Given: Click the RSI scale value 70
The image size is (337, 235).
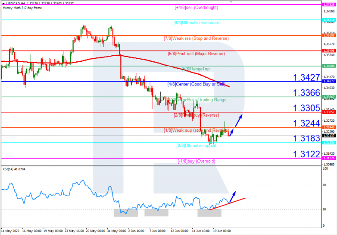Looking at the screenshot, I should (325, 185).
